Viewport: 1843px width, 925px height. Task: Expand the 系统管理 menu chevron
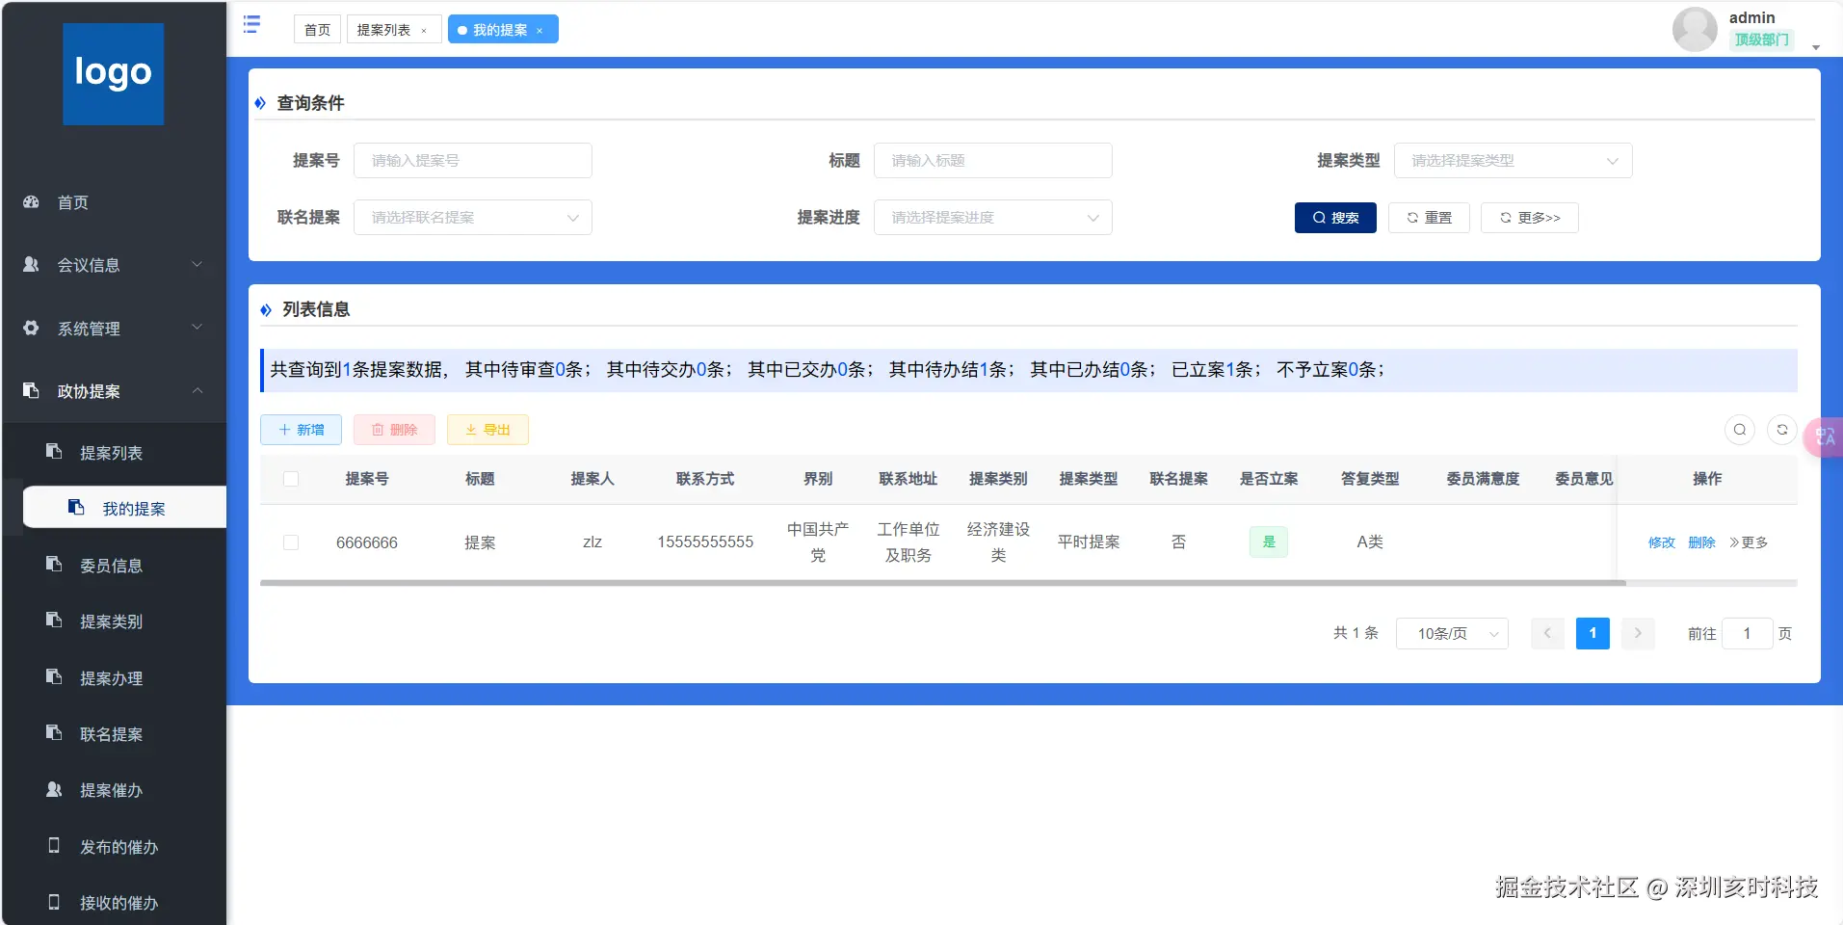tap(197, 328)
